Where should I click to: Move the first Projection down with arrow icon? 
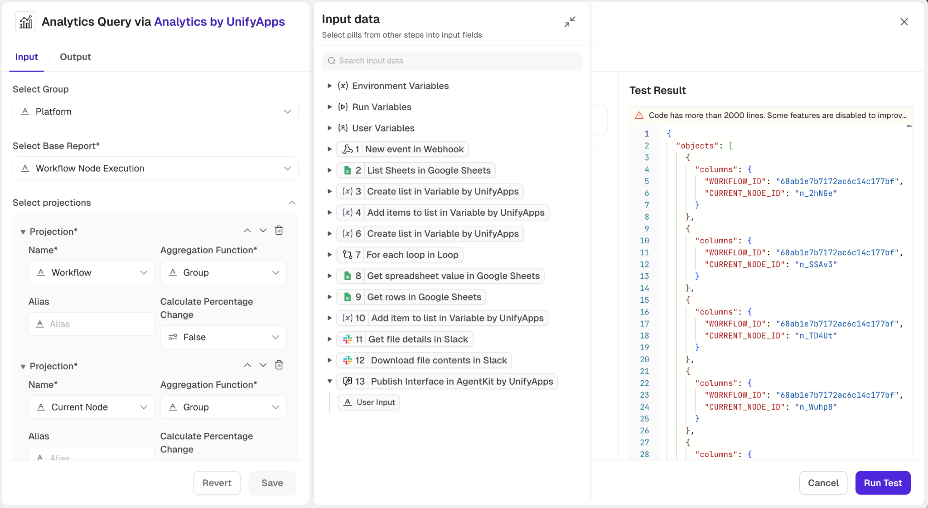tap(263, 231)
